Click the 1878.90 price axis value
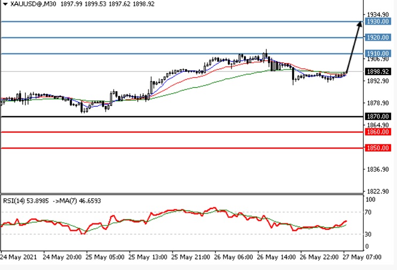The height and width of the screenshot is (270, 397). coord(378,103)
